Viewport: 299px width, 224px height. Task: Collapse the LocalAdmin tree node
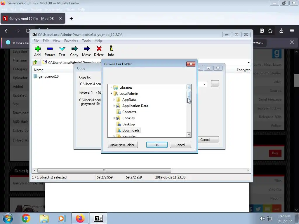(x=111, y=94)
